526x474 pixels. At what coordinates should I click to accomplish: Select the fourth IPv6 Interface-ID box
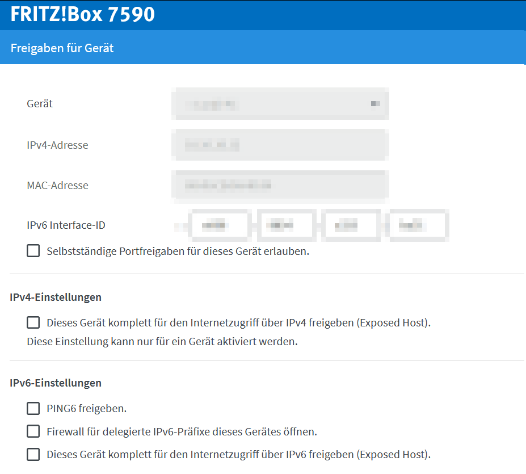[419, 225]
